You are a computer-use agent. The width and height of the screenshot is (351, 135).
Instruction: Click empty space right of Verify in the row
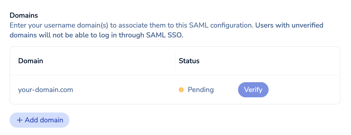point(303,90)
